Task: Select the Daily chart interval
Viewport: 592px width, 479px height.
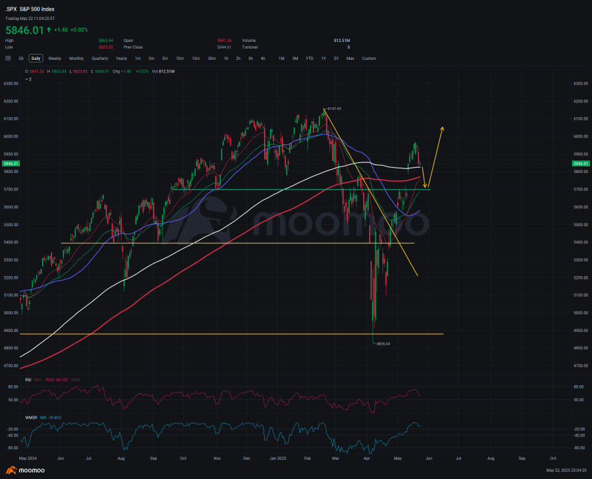Action: pyautogui.click(x=36, y=59)
